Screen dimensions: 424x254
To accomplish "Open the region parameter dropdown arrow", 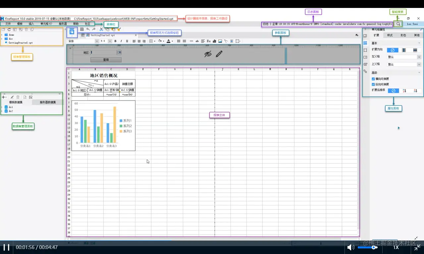I will (x=119, y=52).
